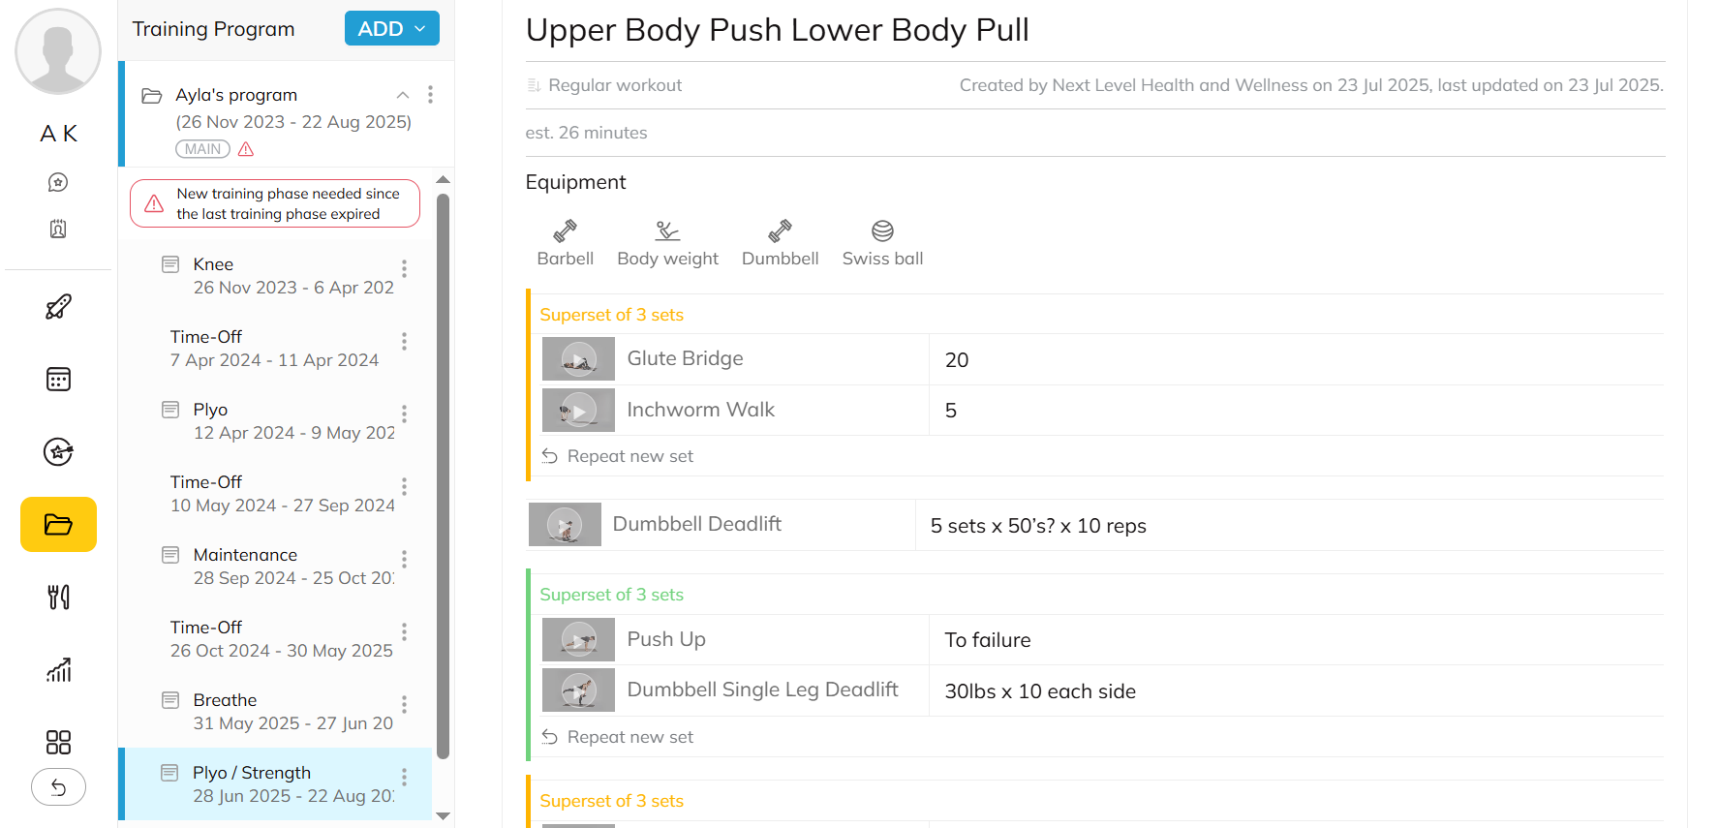Open the ADD dropdown button
The image size is (1719, 828).
tap(391, 29)
